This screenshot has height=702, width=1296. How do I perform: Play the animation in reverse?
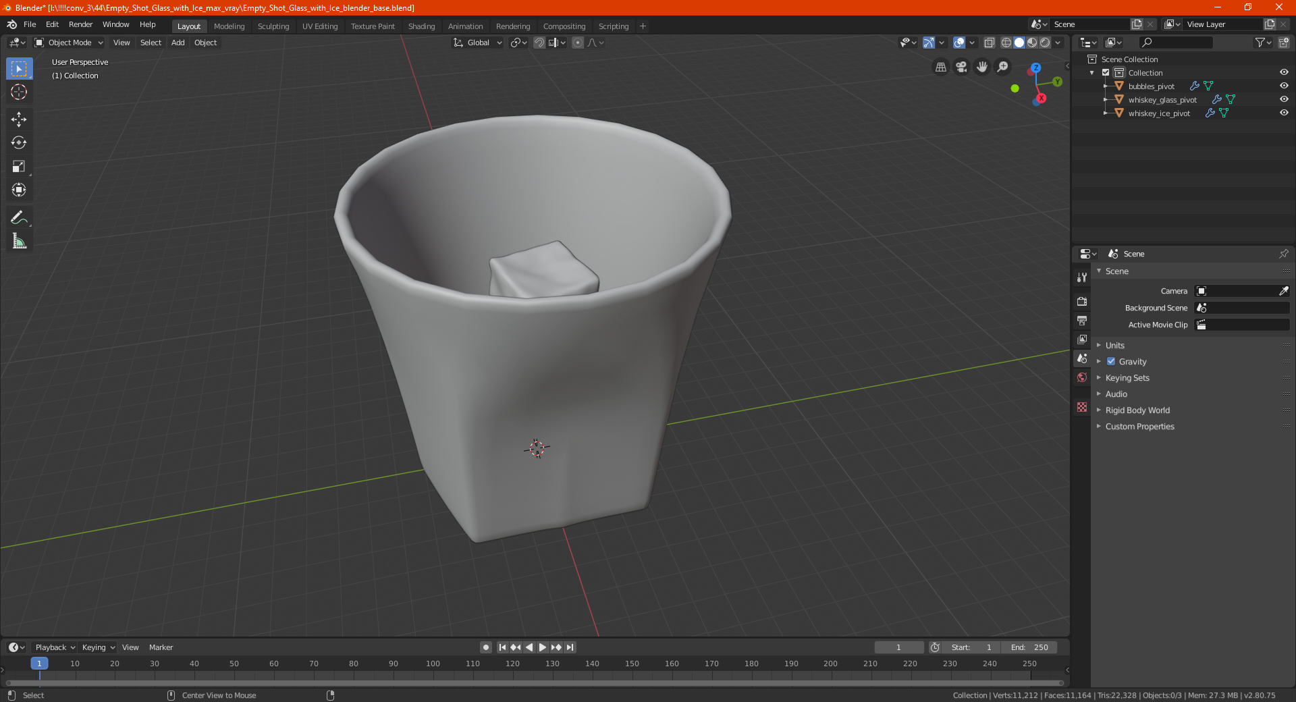(x=529, y=647)
